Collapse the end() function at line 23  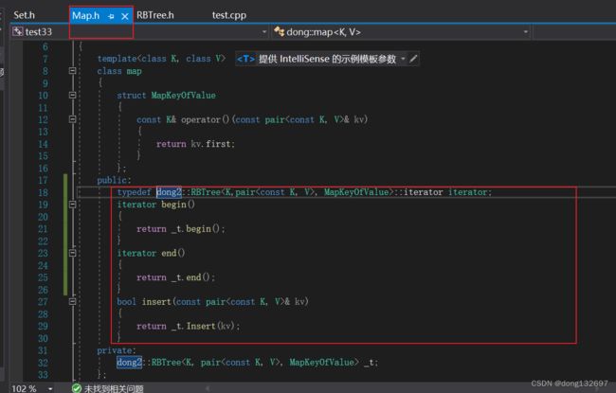(x=72, y=253)
